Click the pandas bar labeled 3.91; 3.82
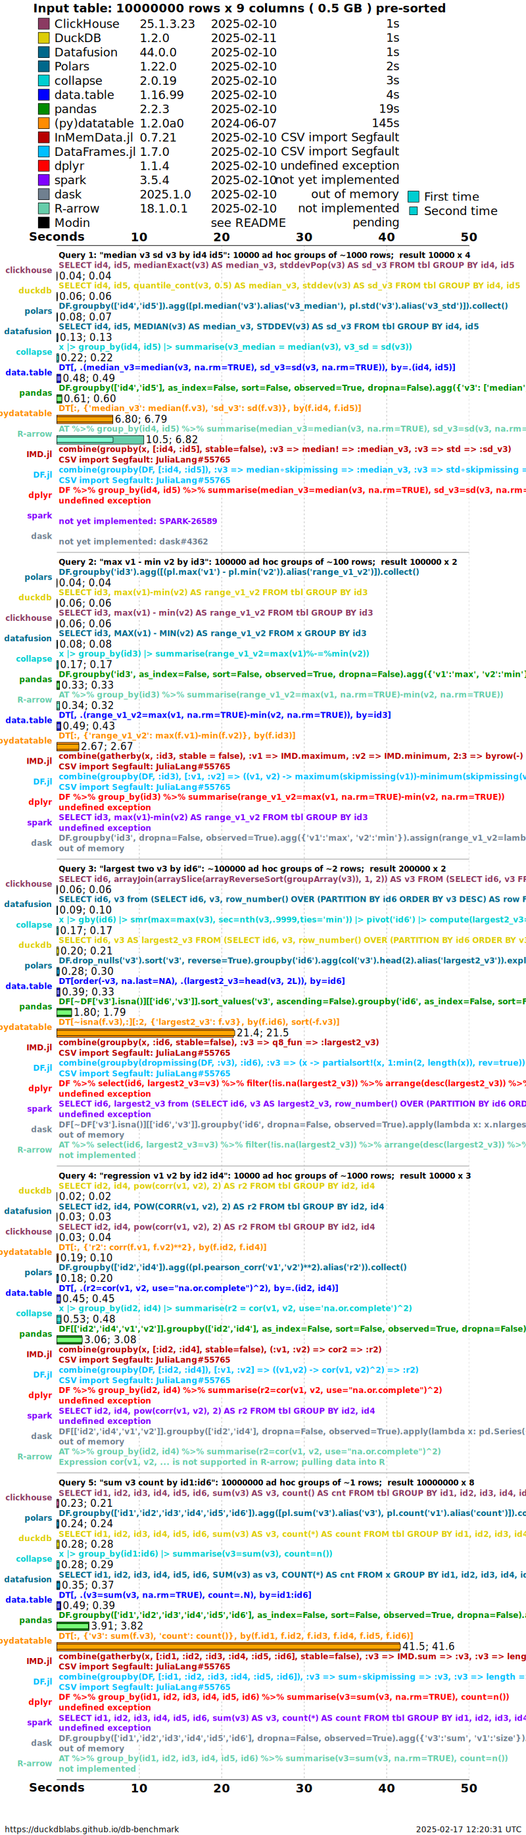The image size is (526, 1835). click(72, 1626)
